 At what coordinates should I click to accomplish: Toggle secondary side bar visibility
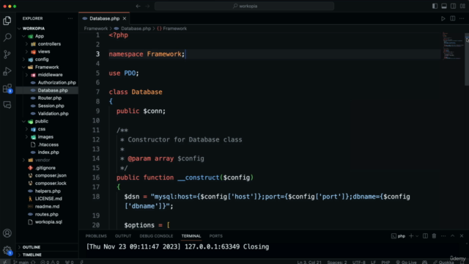pyautogui.click(x=454, y=6)
